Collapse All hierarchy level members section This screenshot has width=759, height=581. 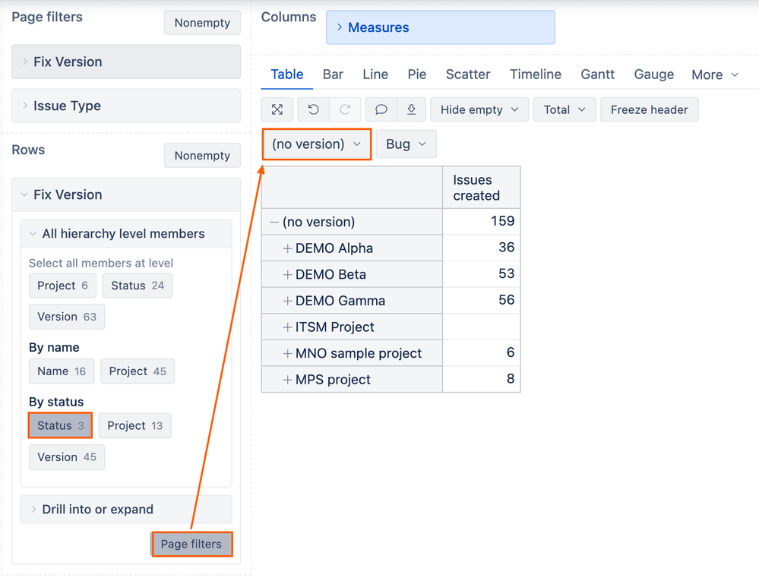pyautogui.click(x=126, y=234)
